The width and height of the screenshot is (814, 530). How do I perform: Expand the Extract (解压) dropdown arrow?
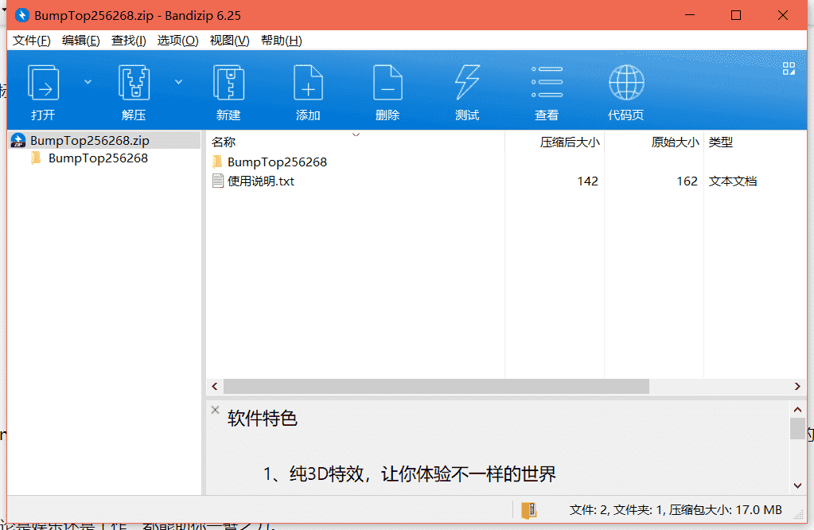point(178,81)
